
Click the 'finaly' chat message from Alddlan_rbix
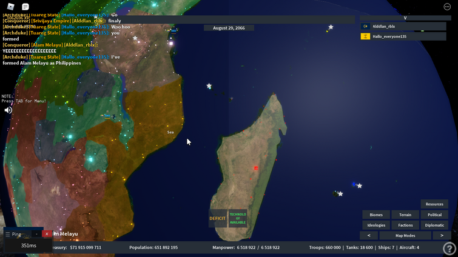(115, 21)
